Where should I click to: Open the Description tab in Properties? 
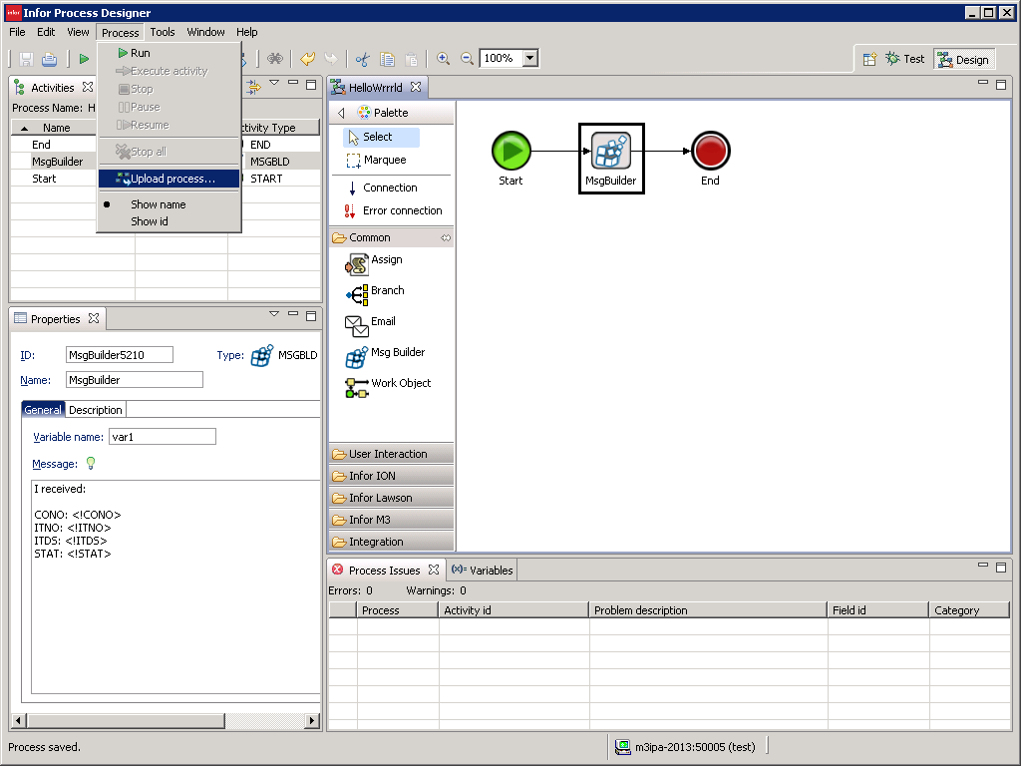(x=96, y=410)
